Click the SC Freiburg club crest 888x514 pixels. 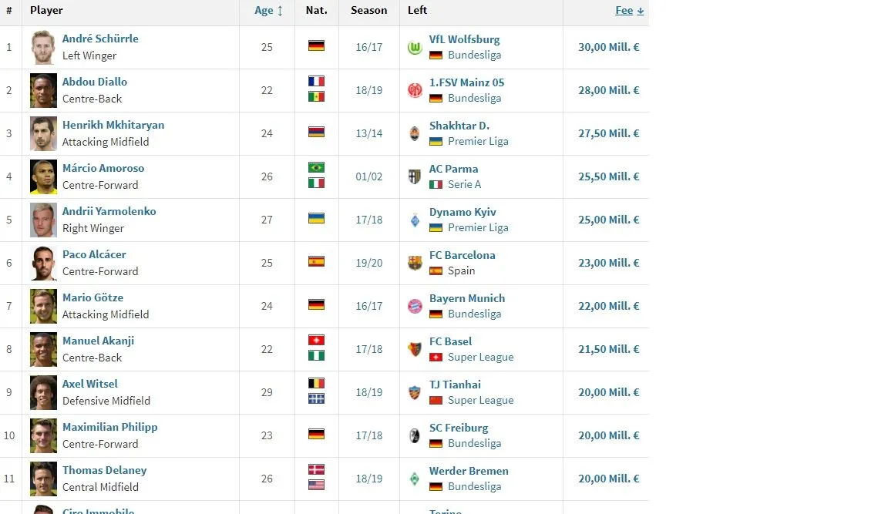pos(415,435)
